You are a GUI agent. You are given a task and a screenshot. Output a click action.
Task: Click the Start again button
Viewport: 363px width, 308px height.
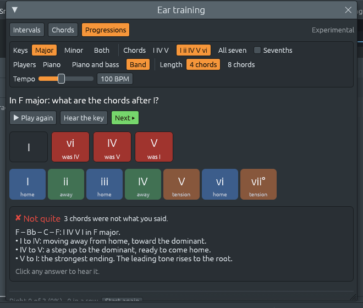pos(122,299)
